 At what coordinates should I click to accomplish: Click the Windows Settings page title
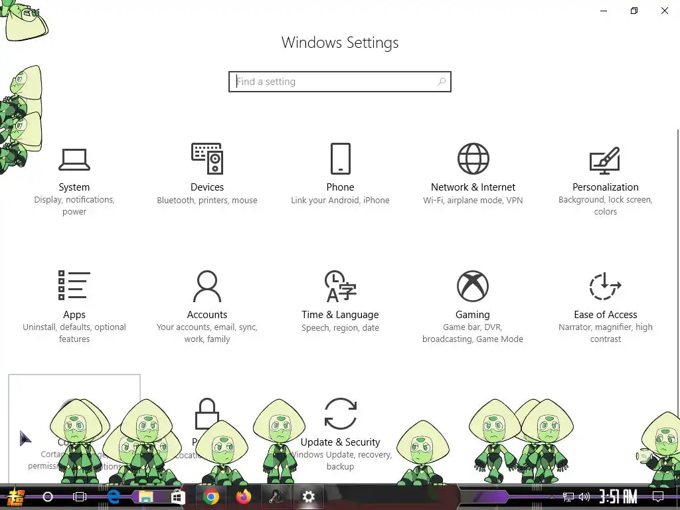point(340,42)
